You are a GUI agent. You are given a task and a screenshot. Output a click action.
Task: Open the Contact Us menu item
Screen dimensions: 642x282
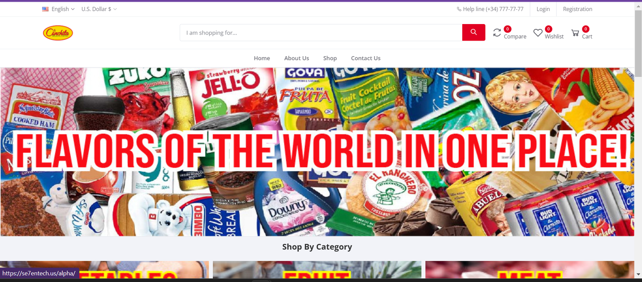tap(366, 58)
